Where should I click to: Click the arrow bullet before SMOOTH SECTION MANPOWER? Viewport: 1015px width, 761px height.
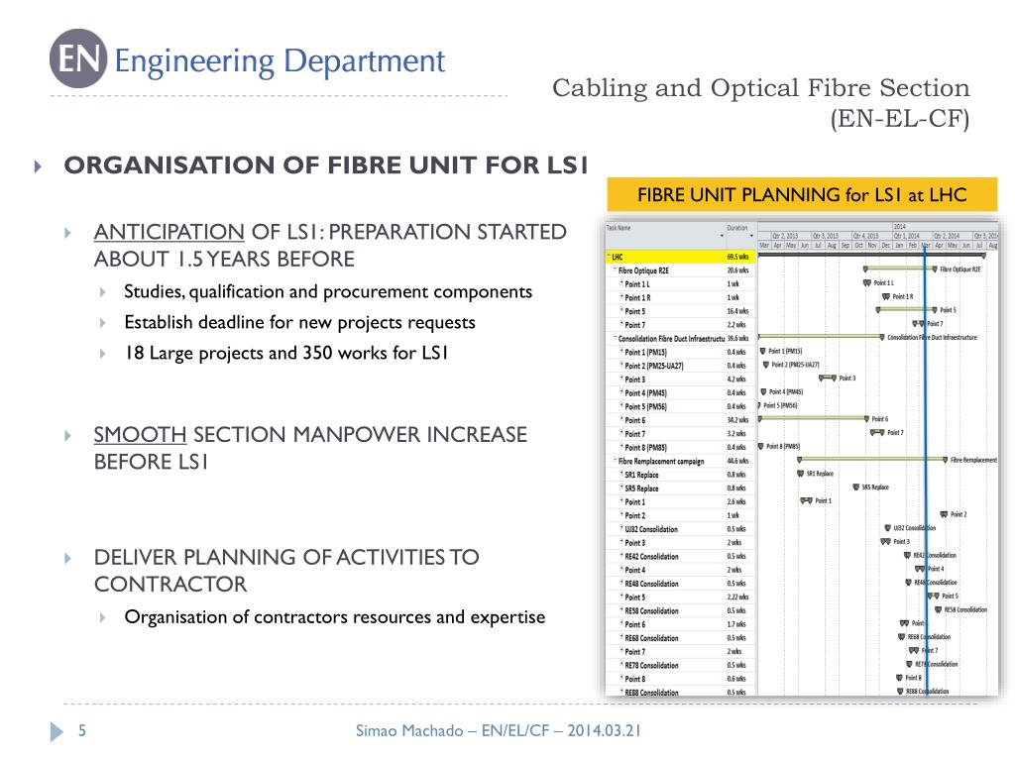coord(68,436)
